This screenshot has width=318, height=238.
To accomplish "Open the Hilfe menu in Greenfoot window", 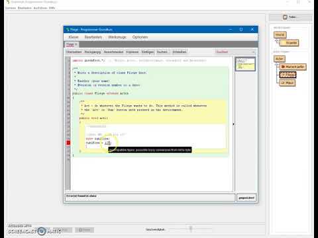I will click(x=52, y=8).
